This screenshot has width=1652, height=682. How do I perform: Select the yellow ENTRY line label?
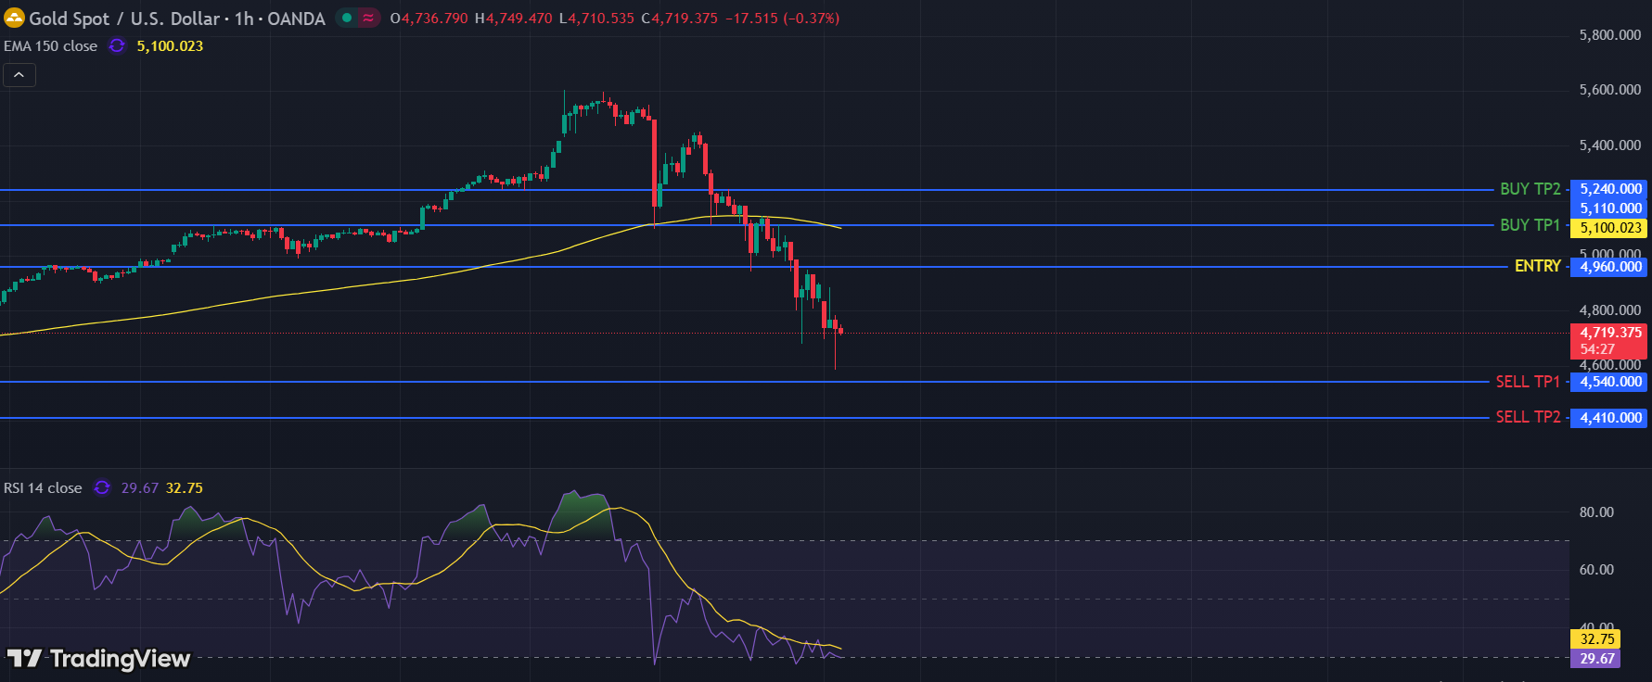point(1537,266)
